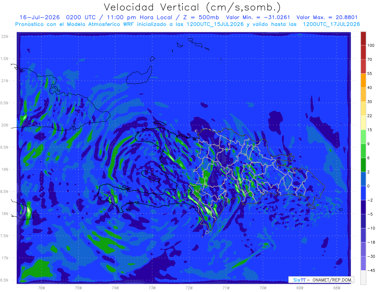The width and height of the screenshot is (378, 292).
Task: Click the '71W' longitude axis label
Action: click(x=226, y=288)
